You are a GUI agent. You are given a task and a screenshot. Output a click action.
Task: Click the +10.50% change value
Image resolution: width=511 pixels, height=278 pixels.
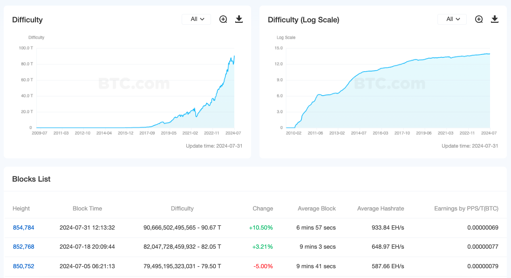point(261,228)
